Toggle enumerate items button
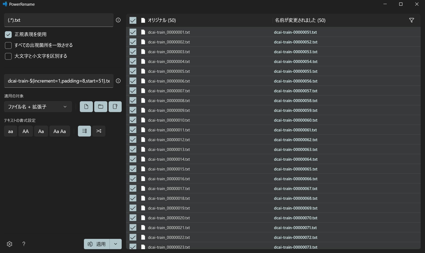425x253 pixels. (x=84, y=131)
